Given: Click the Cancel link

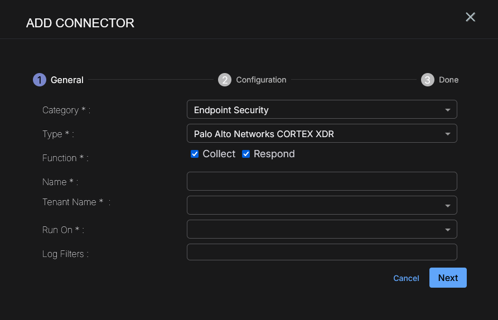Looking at the screenshot, I should coord(406,278).
